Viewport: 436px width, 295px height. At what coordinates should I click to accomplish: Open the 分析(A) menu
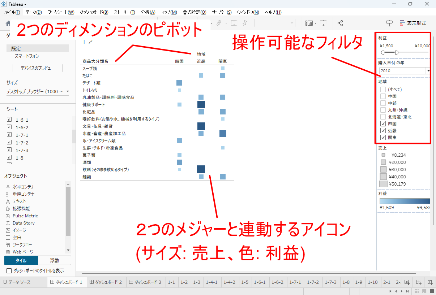tap(148, 12)
